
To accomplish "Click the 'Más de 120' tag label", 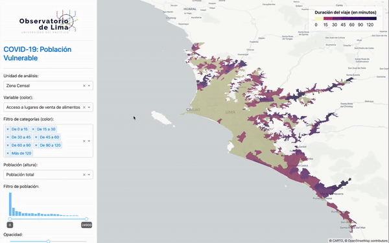I will coord(21,153).
